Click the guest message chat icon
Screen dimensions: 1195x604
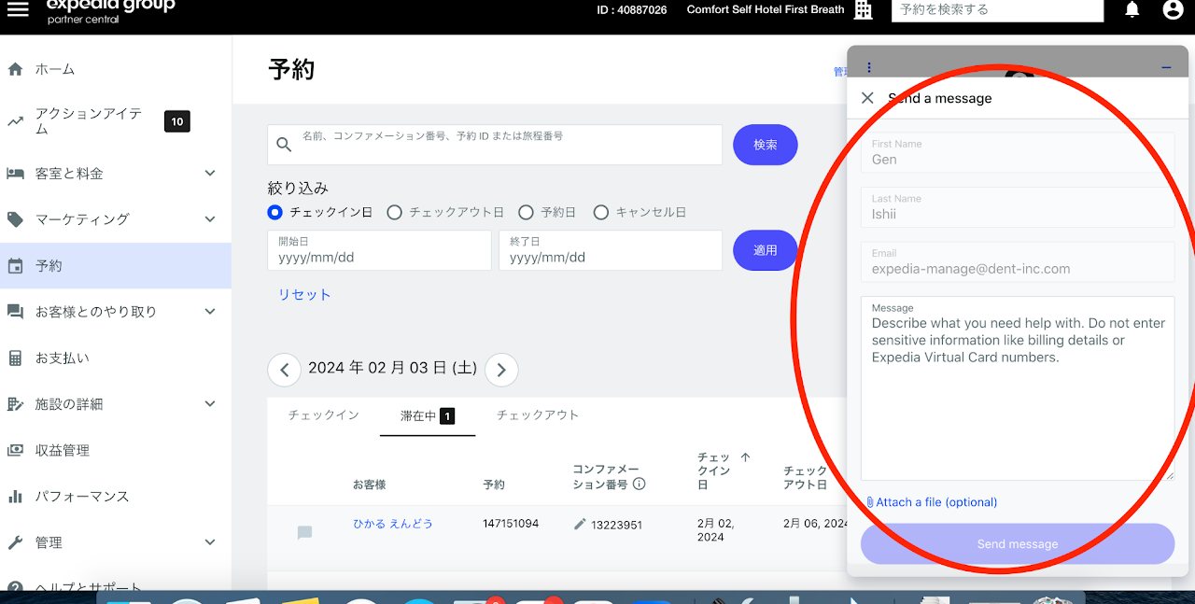304,532
